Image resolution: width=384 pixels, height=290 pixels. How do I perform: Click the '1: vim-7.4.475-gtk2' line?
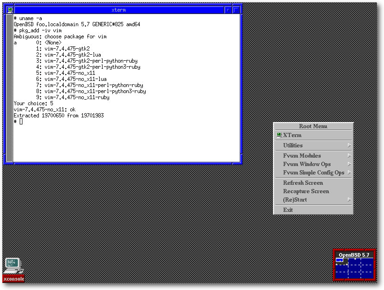click(63, 49)
